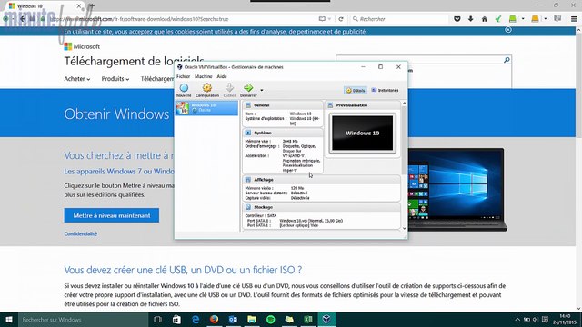Click the Microsoft logo on the webpage

click(82, 46)
